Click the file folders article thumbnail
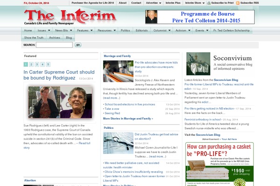This screenshot has height=186, width=280. [118, 71]
